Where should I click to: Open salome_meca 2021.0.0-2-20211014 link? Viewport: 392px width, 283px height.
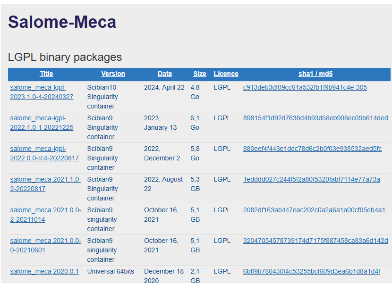point(45,215)
